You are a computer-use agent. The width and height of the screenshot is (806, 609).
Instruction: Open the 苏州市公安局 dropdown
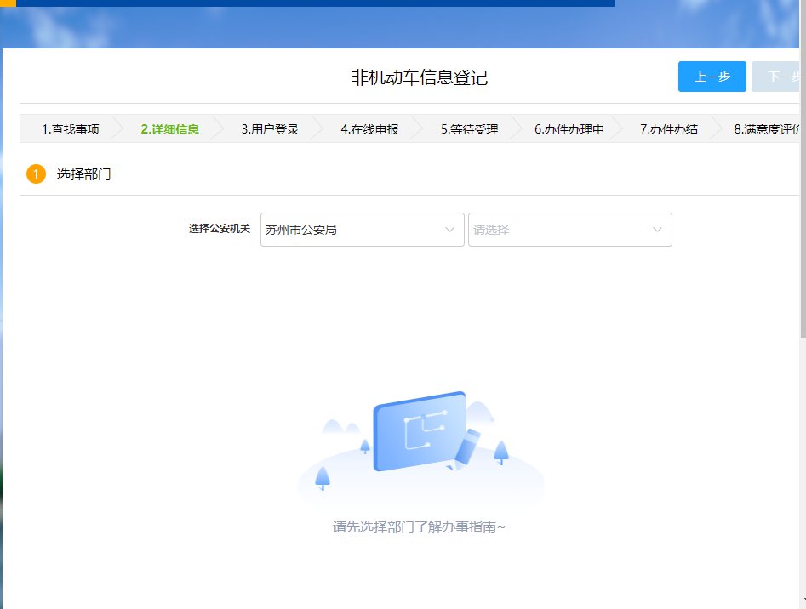pyautogui.click(x=362, y=230)
